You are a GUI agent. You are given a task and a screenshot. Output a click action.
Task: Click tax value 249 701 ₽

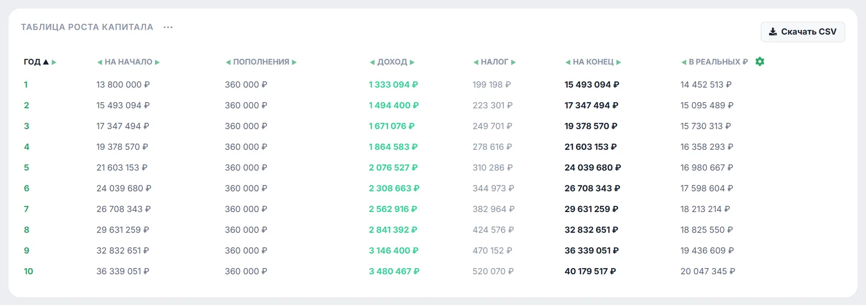tap(492, 126)
